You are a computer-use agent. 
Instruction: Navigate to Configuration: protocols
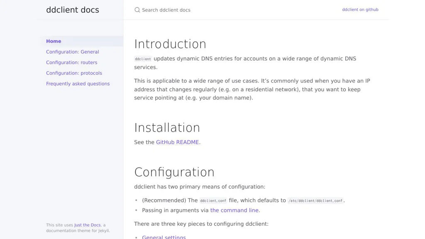coord(74,73)
